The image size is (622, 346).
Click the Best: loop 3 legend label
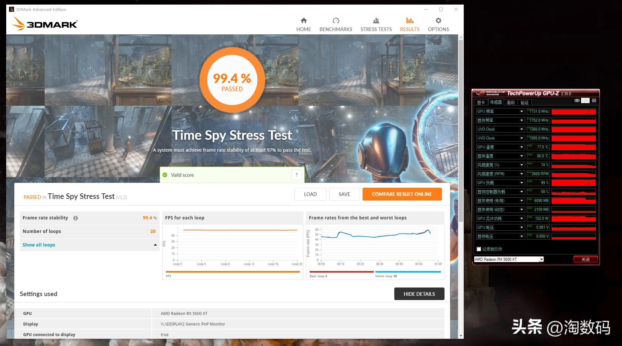[x=318, y=276]
